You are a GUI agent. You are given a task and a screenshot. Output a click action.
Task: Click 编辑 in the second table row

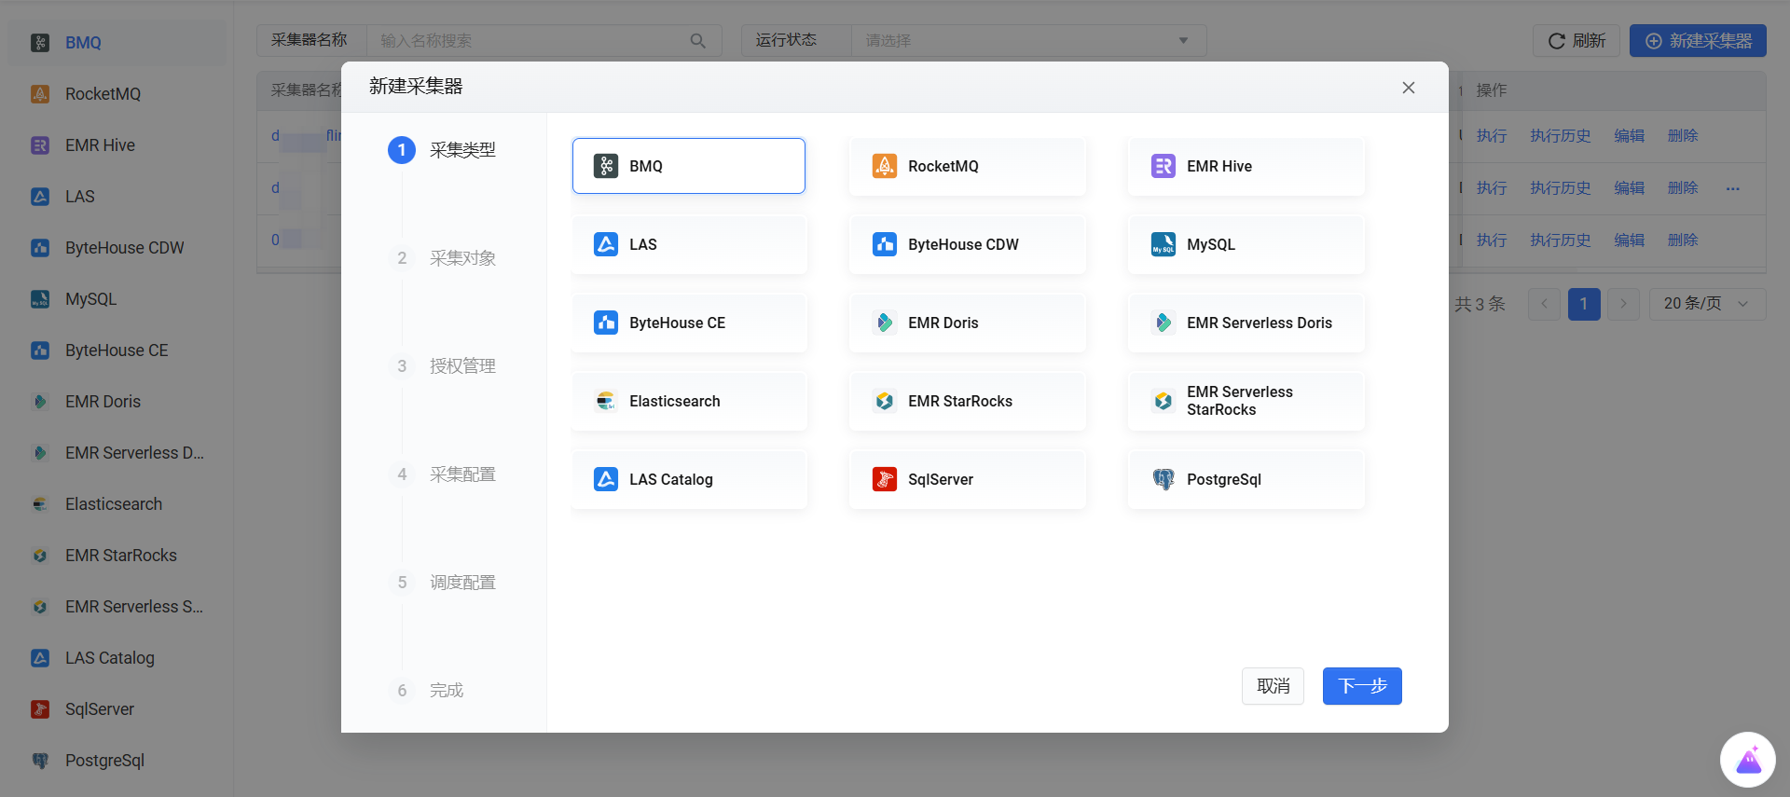click(1629, 188)
